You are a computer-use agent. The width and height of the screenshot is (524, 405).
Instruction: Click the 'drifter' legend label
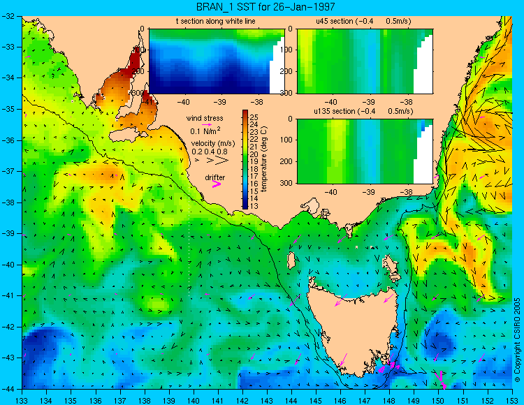click(215, 177)
